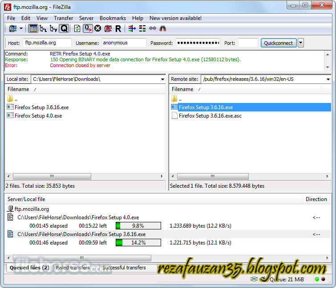
Task: Click the green activity indicator light
Action: (317, 279)
